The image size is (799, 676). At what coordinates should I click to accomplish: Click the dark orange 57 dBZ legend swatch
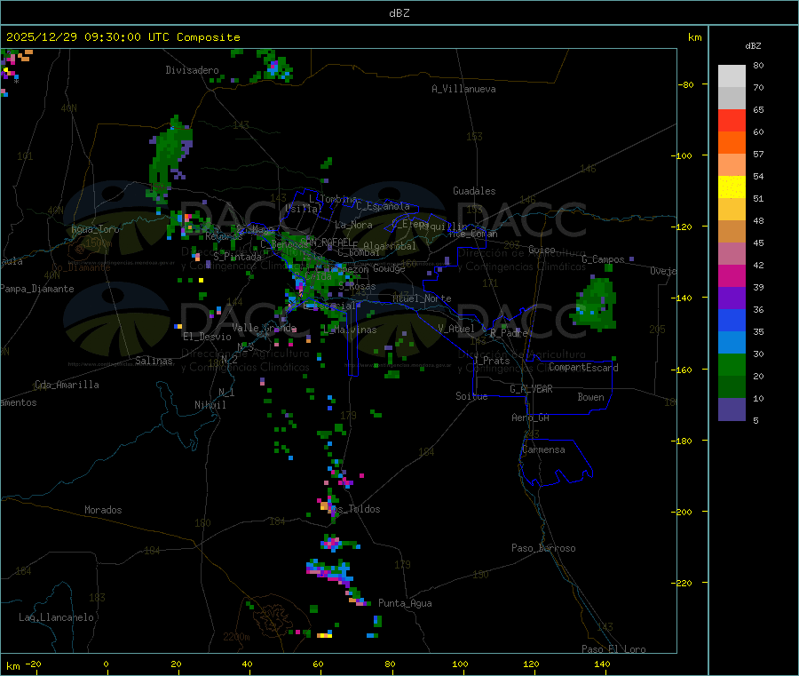pos(732,143)
